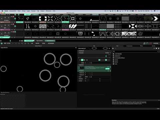Collapse the Dashboard section
The height and width of the screenshot is (120, 160).
pyautogui.click(x=78, y=51)
